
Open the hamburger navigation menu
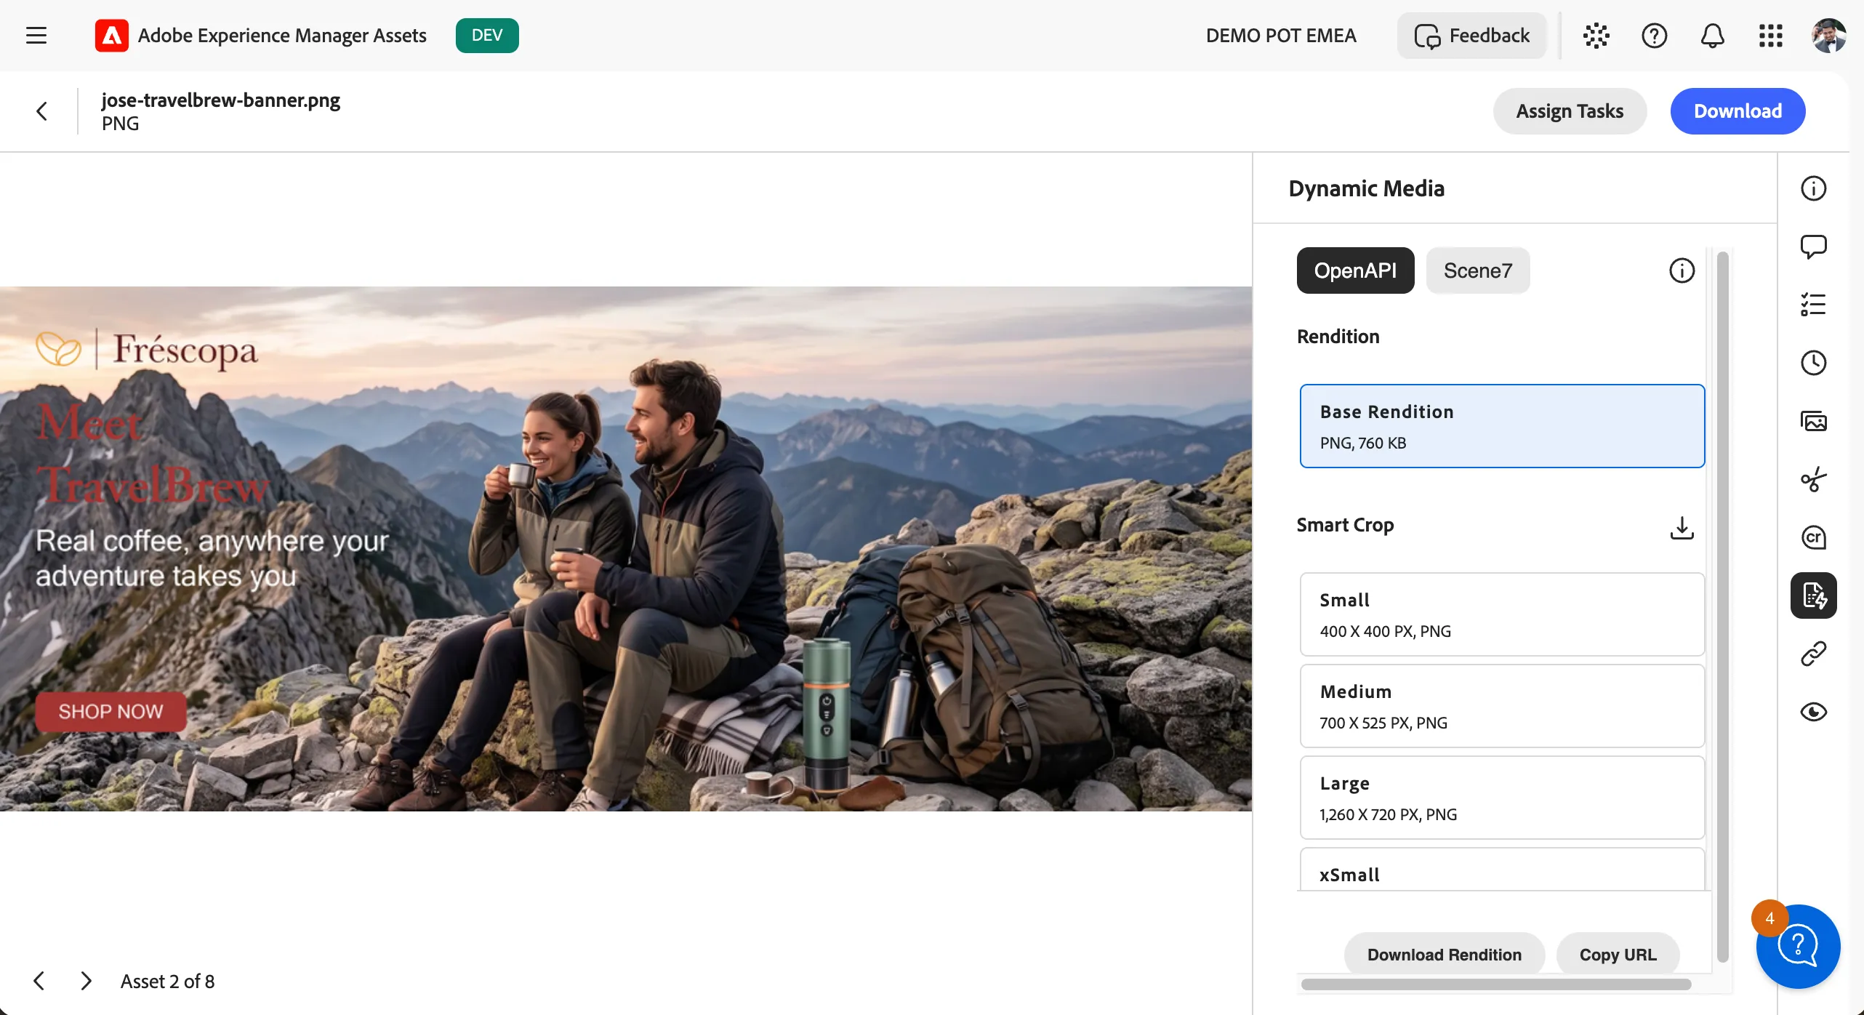tap(36, 35)
